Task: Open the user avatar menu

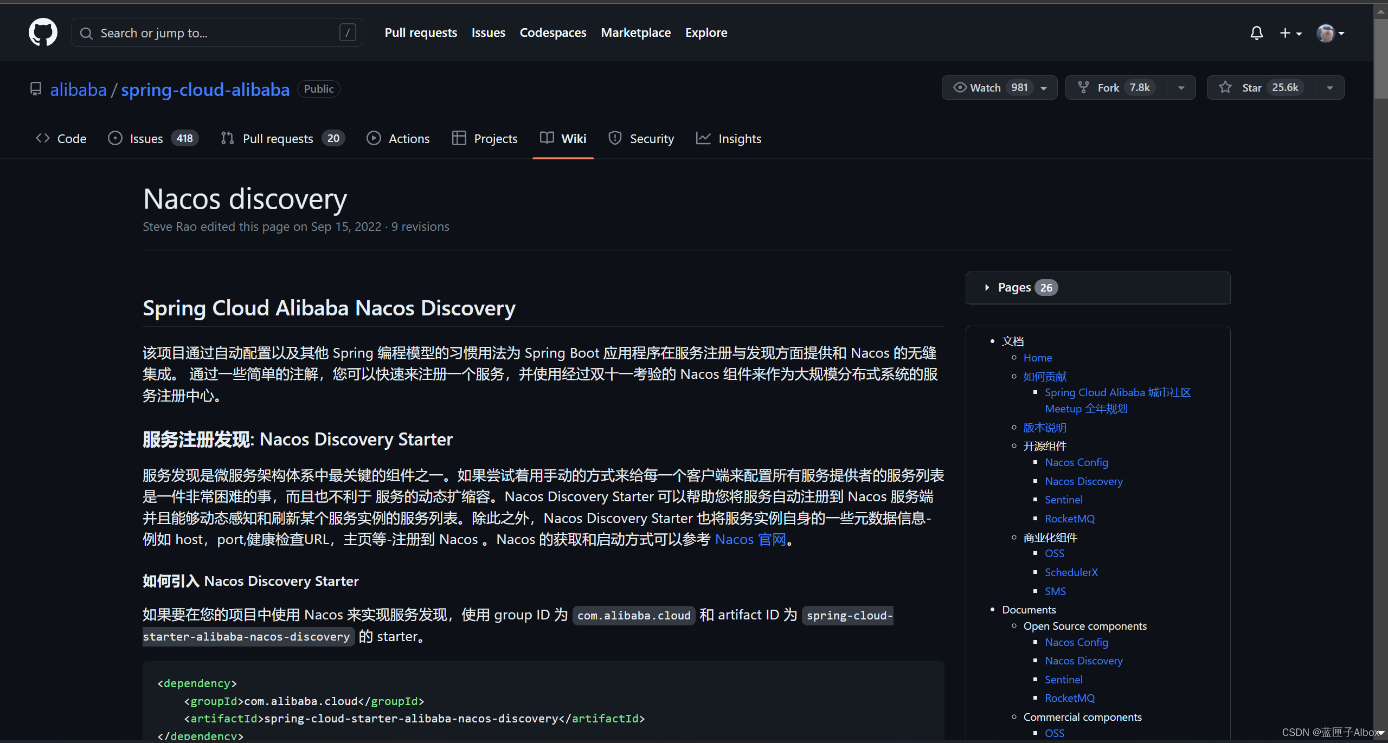Action: [x=1330, y=33]
